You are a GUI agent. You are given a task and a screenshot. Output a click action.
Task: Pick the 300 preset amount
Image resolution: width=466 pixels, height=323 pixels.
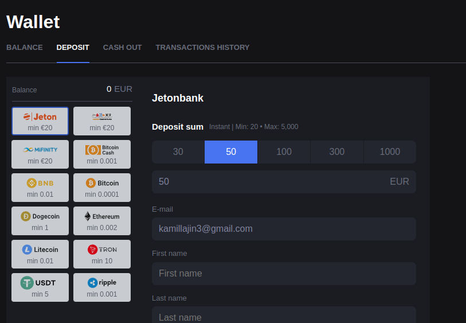point(337,152)
